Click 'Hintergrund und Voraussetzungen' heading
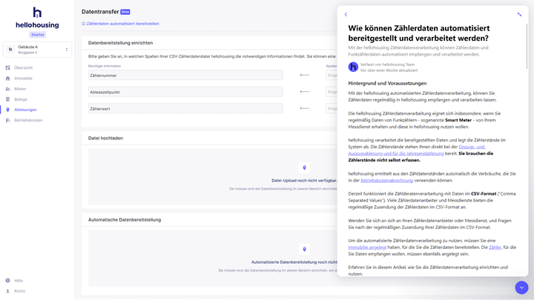 387,83
